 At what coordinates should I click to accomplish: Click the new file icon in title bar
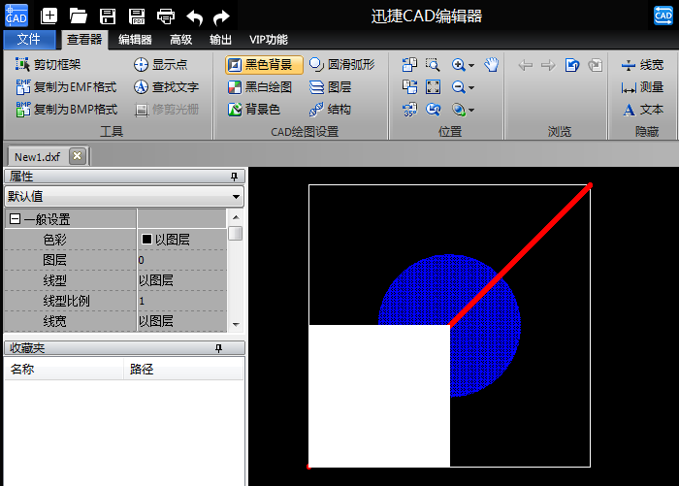point(49,16)
